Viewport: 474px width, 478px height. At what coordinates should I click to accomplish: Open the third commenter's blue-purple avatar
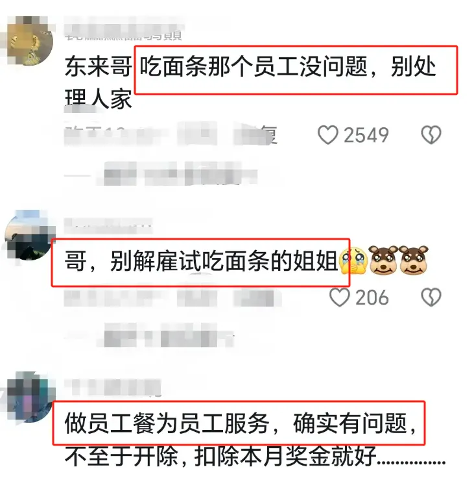click(x=30, y=396)
